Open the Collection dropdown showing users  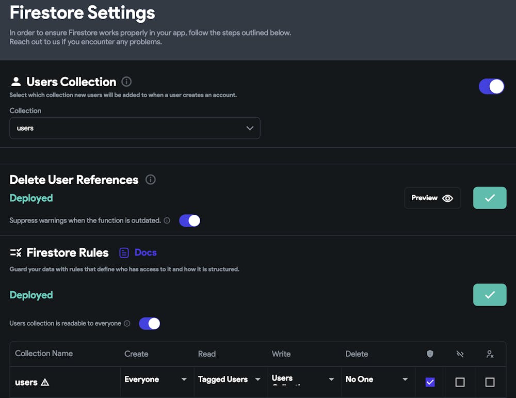[135, 128]
